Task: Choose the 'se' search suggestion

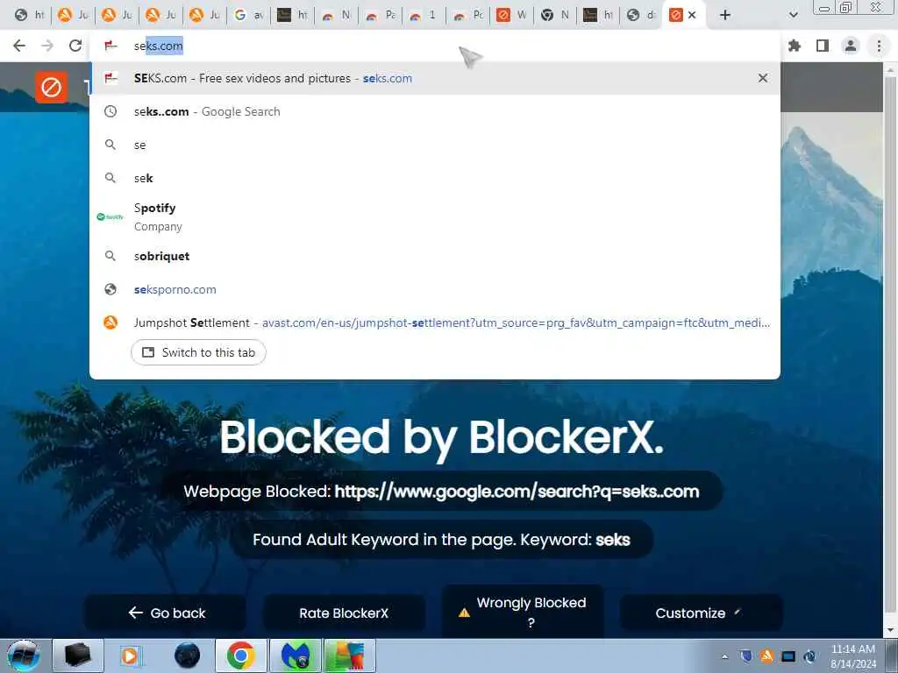Action: pyautogui.click(x=435, y=145)
